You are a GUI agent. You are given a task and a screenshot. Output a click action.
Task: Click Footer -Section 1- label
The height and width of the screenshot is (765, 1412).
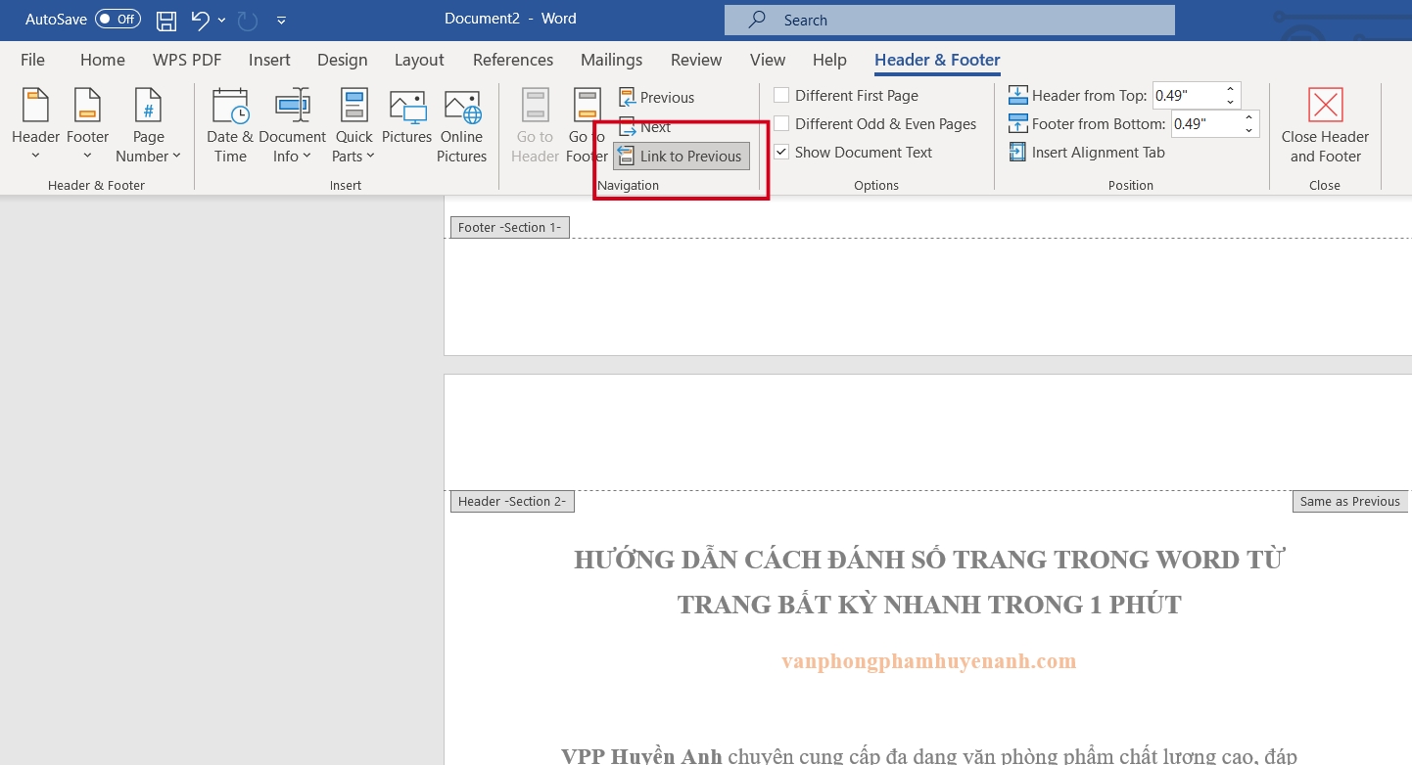(510, 227)
